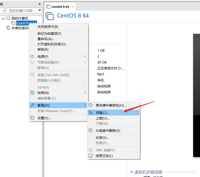Viewport: 200px width, 177px height.
Task: Select CentOS 8 64 in library tree
Action: click(x=27, y=23)
